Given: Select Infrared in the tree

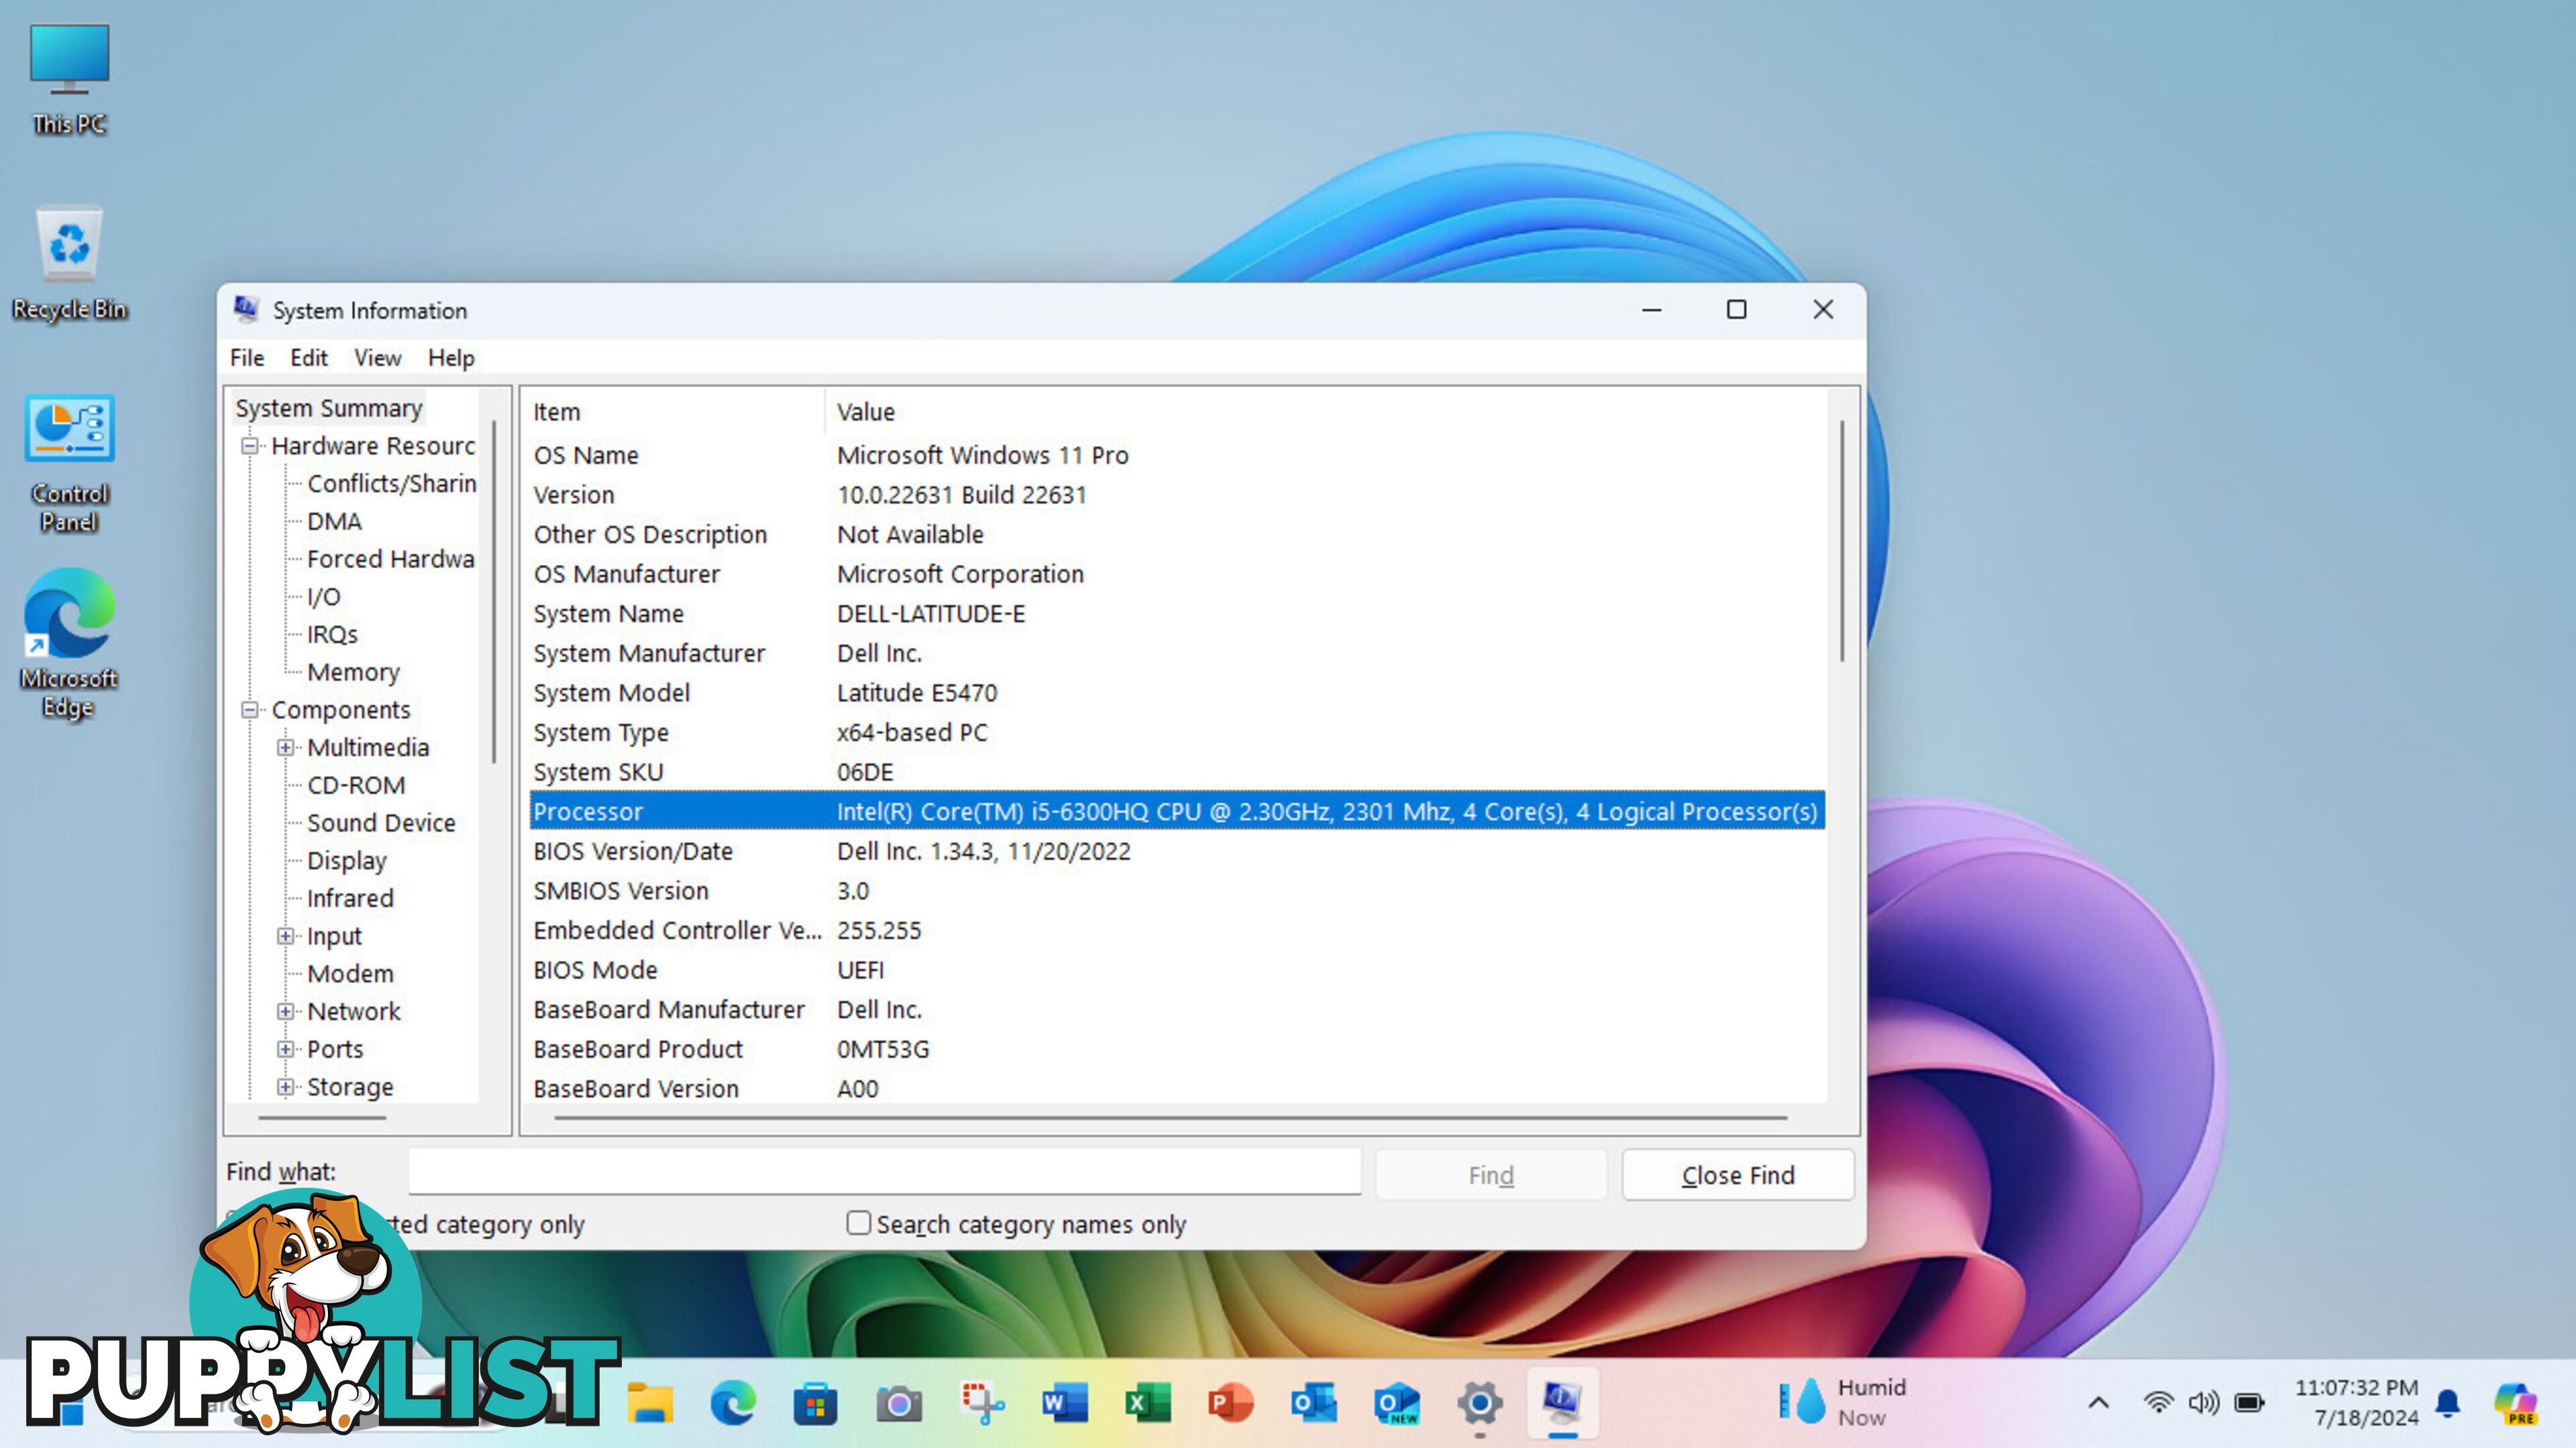Looking at the screenshot, I should click(x=350, y=898).
